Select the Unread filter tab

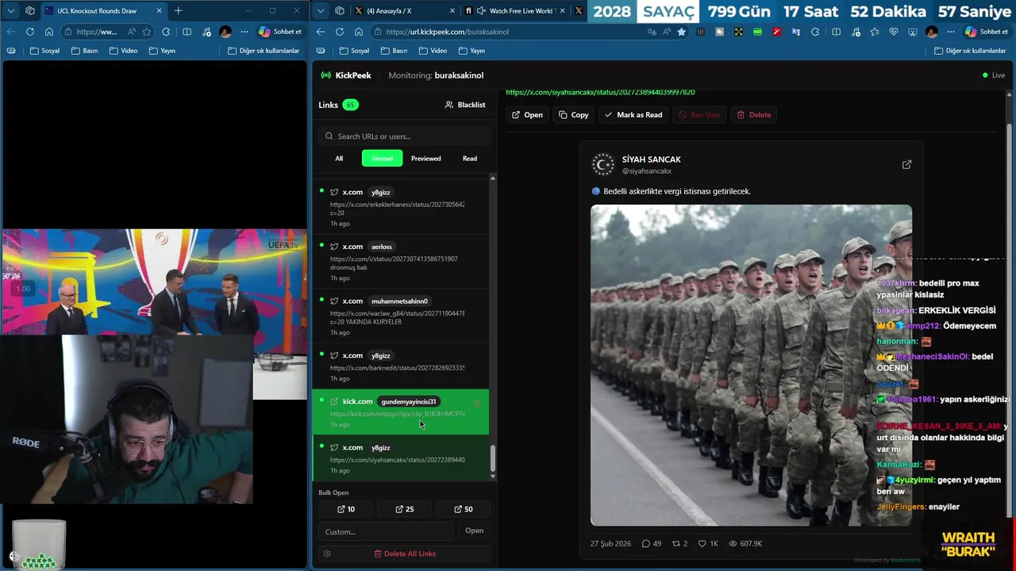tap(383, 159)
